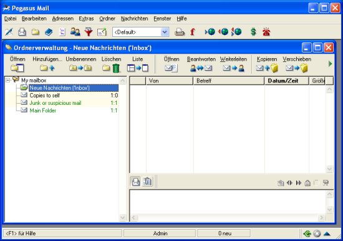The width and height of the screenshot is (343, 241).
Task: Sort by Datum/Zeit column header
Action: coord(287,81)
